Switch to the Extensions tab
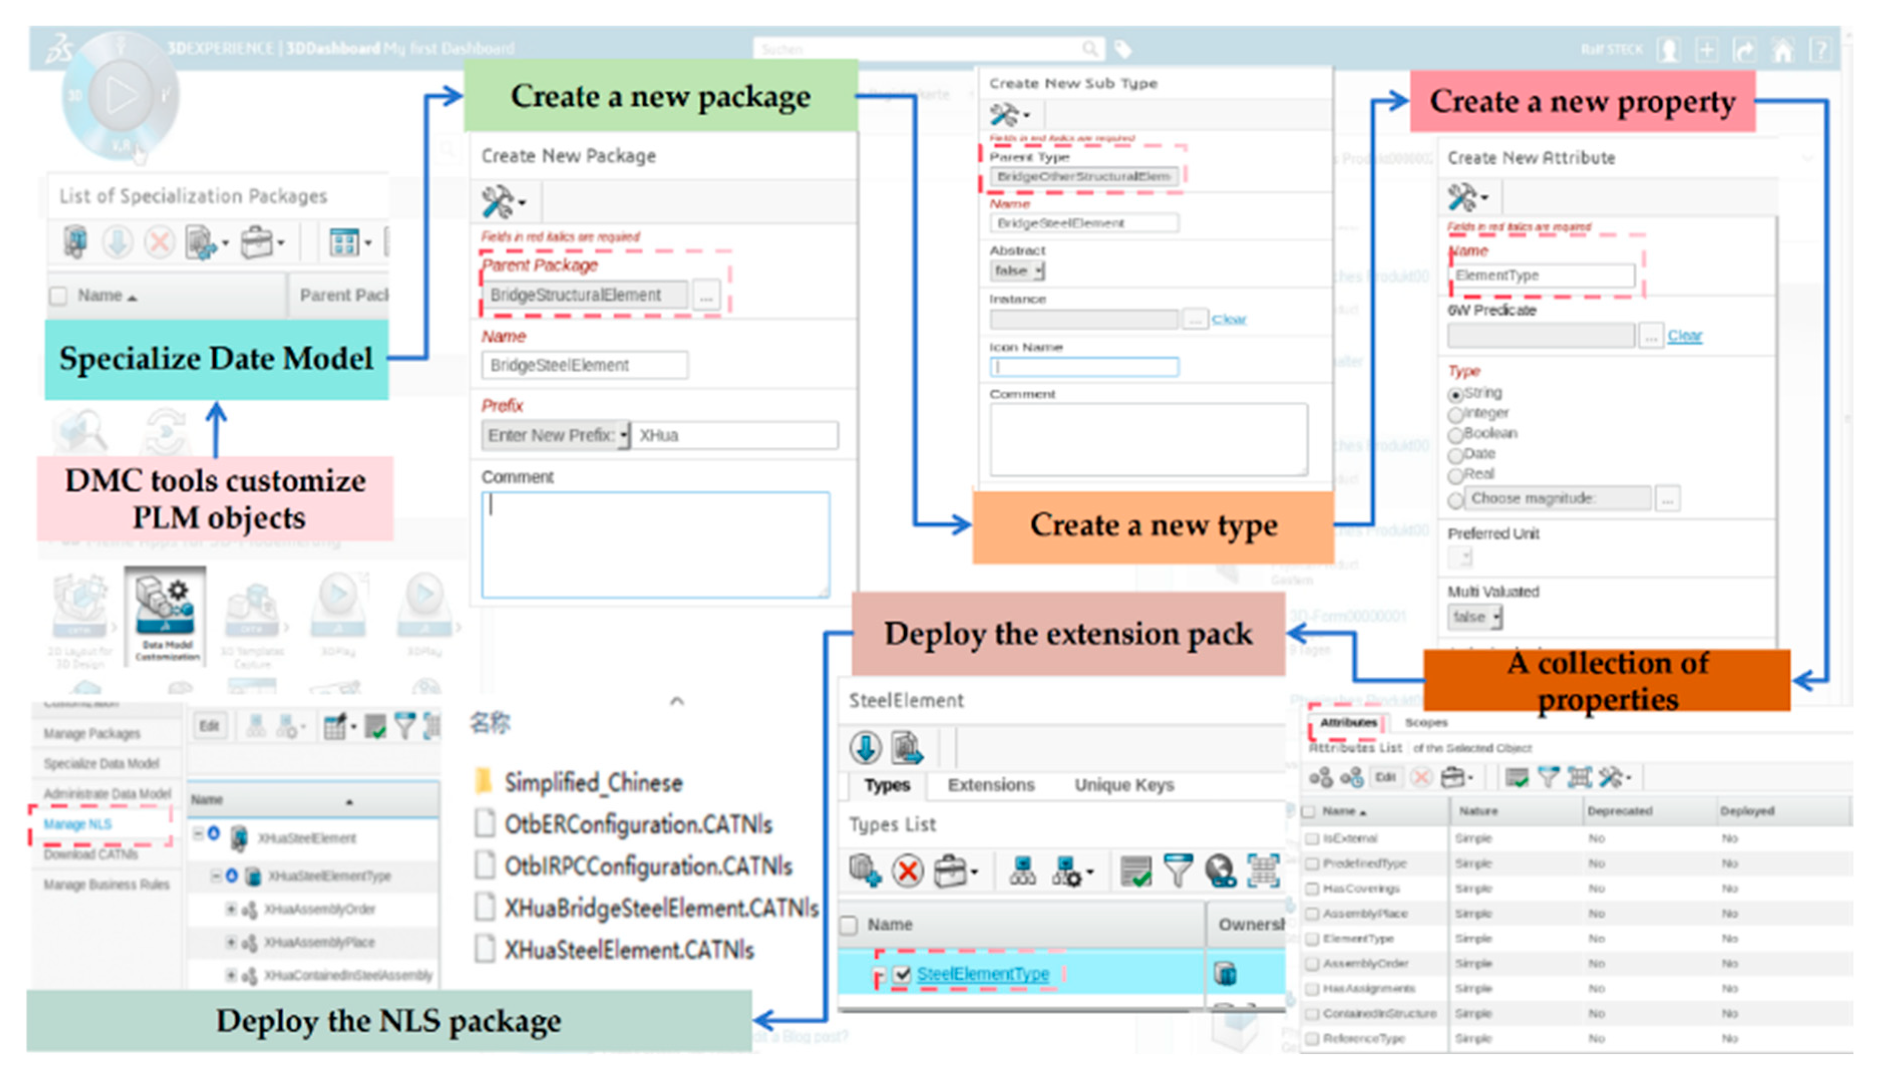Image resolution: width=1887 pixels, height=1077 pixels. pos(991,785)
